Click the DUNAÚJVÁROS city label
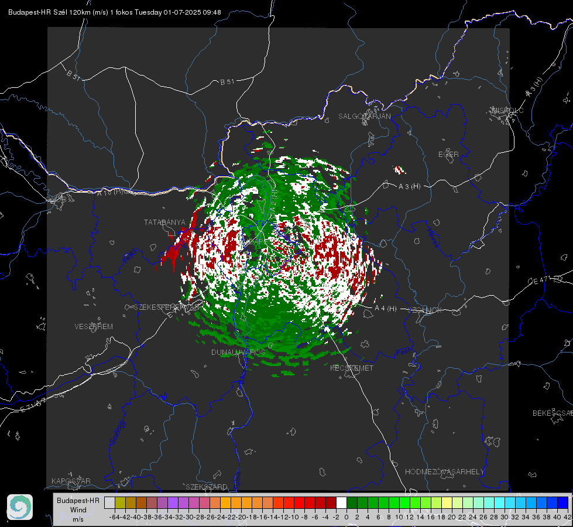The height and width of the screenshot is (527, 573). click(238, 352)
